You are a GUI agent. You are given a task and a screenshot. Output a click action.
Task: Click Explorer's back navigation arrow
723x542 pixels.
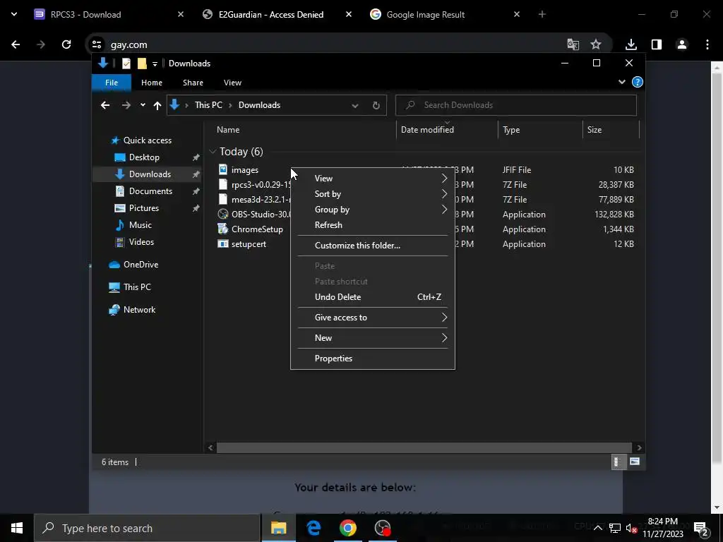[x=105, y=106]
